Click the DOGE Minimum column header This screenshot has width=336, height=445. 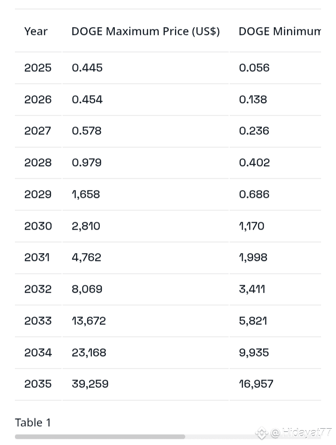[x=280, y=31]
